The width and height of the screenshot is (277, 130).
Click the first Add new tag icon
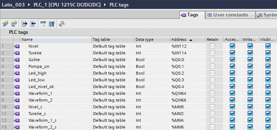tap(6, 24)
